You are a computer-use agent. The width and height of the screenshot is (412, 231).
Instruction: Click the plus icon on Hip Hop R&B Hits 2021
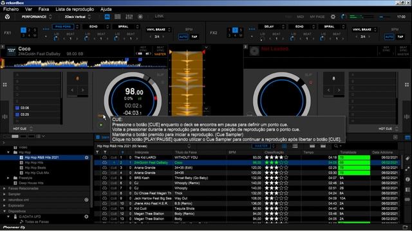(86, 157)
